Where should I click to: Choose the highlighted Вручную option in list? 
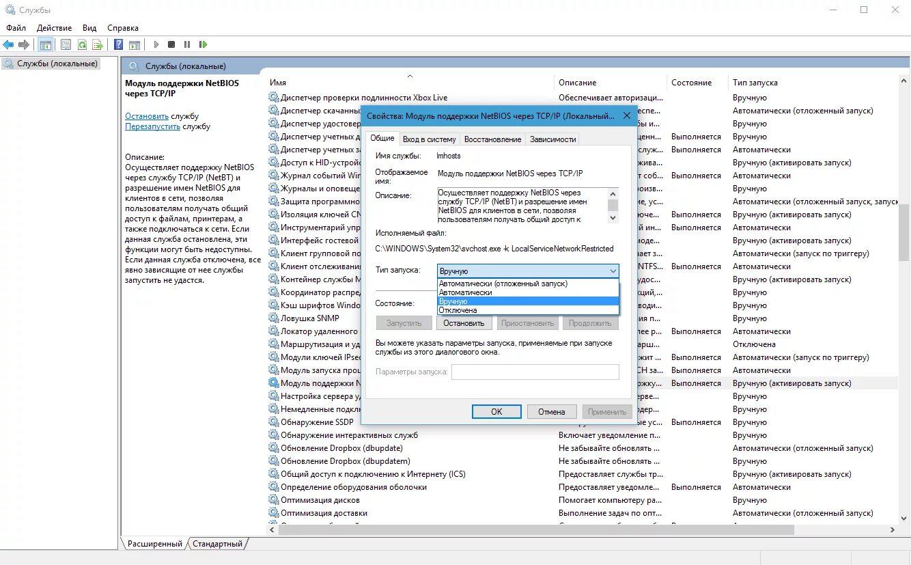coord(528,301)
